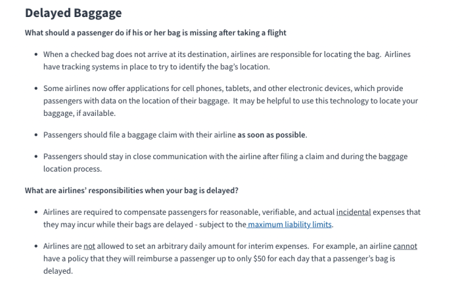Click the paragraph about cell phone applications
The image size is (460, 281).
pyautogui.click(x=230, y=100)
